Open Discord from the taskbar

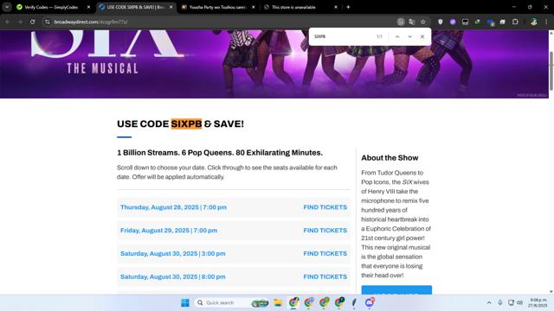click(370, 302)
